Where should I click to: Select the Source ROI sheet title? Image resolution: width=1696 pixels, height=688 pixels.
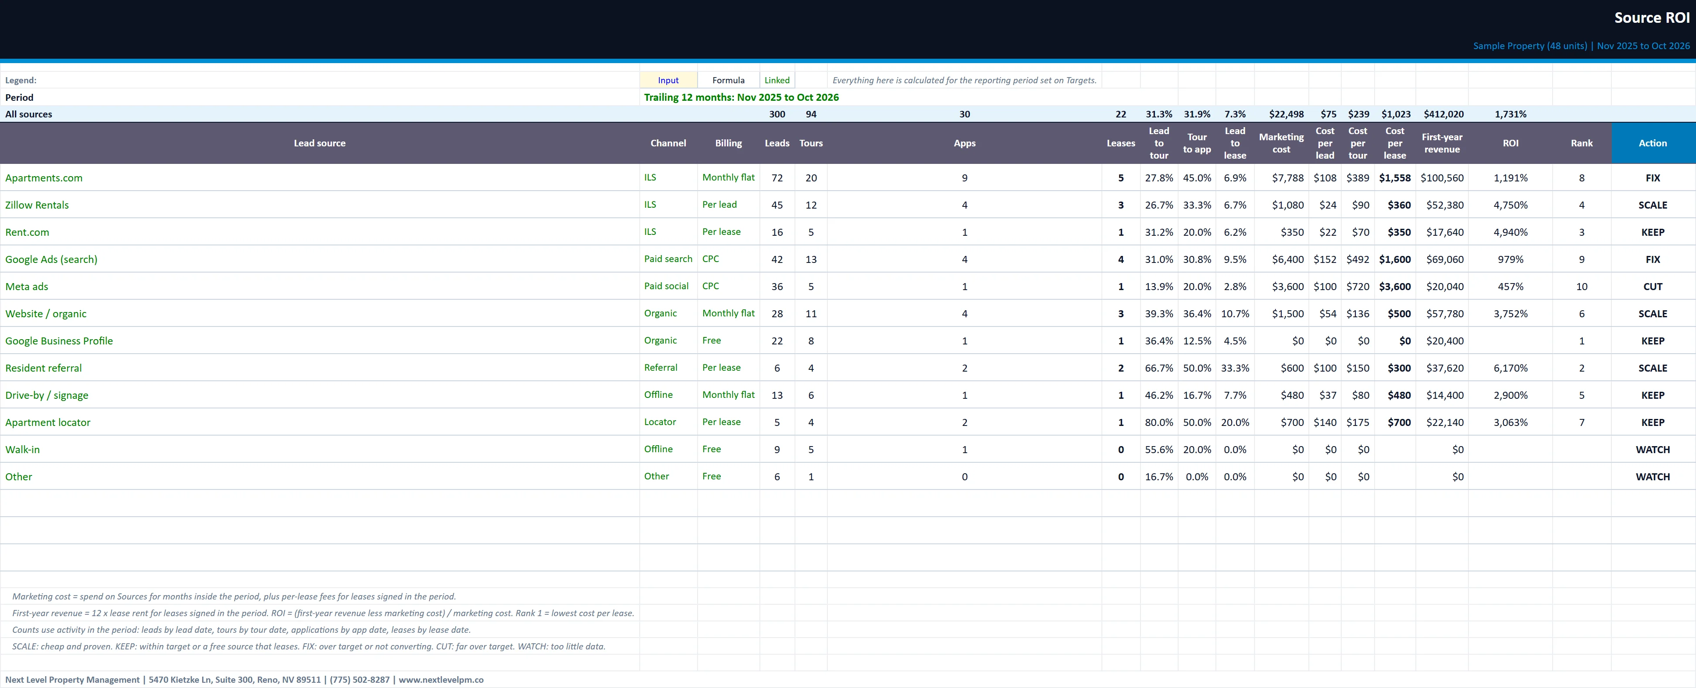(x=1651, y=18)
